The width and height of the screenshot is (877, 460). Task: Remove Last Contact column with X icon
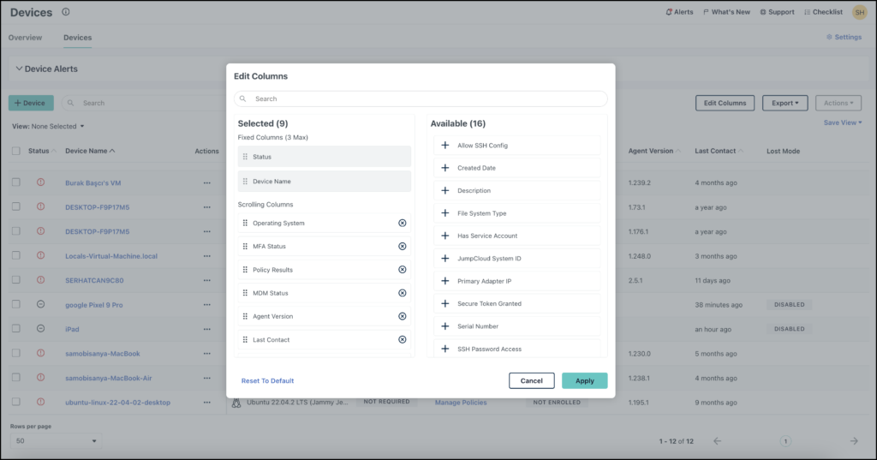(403, 340)
